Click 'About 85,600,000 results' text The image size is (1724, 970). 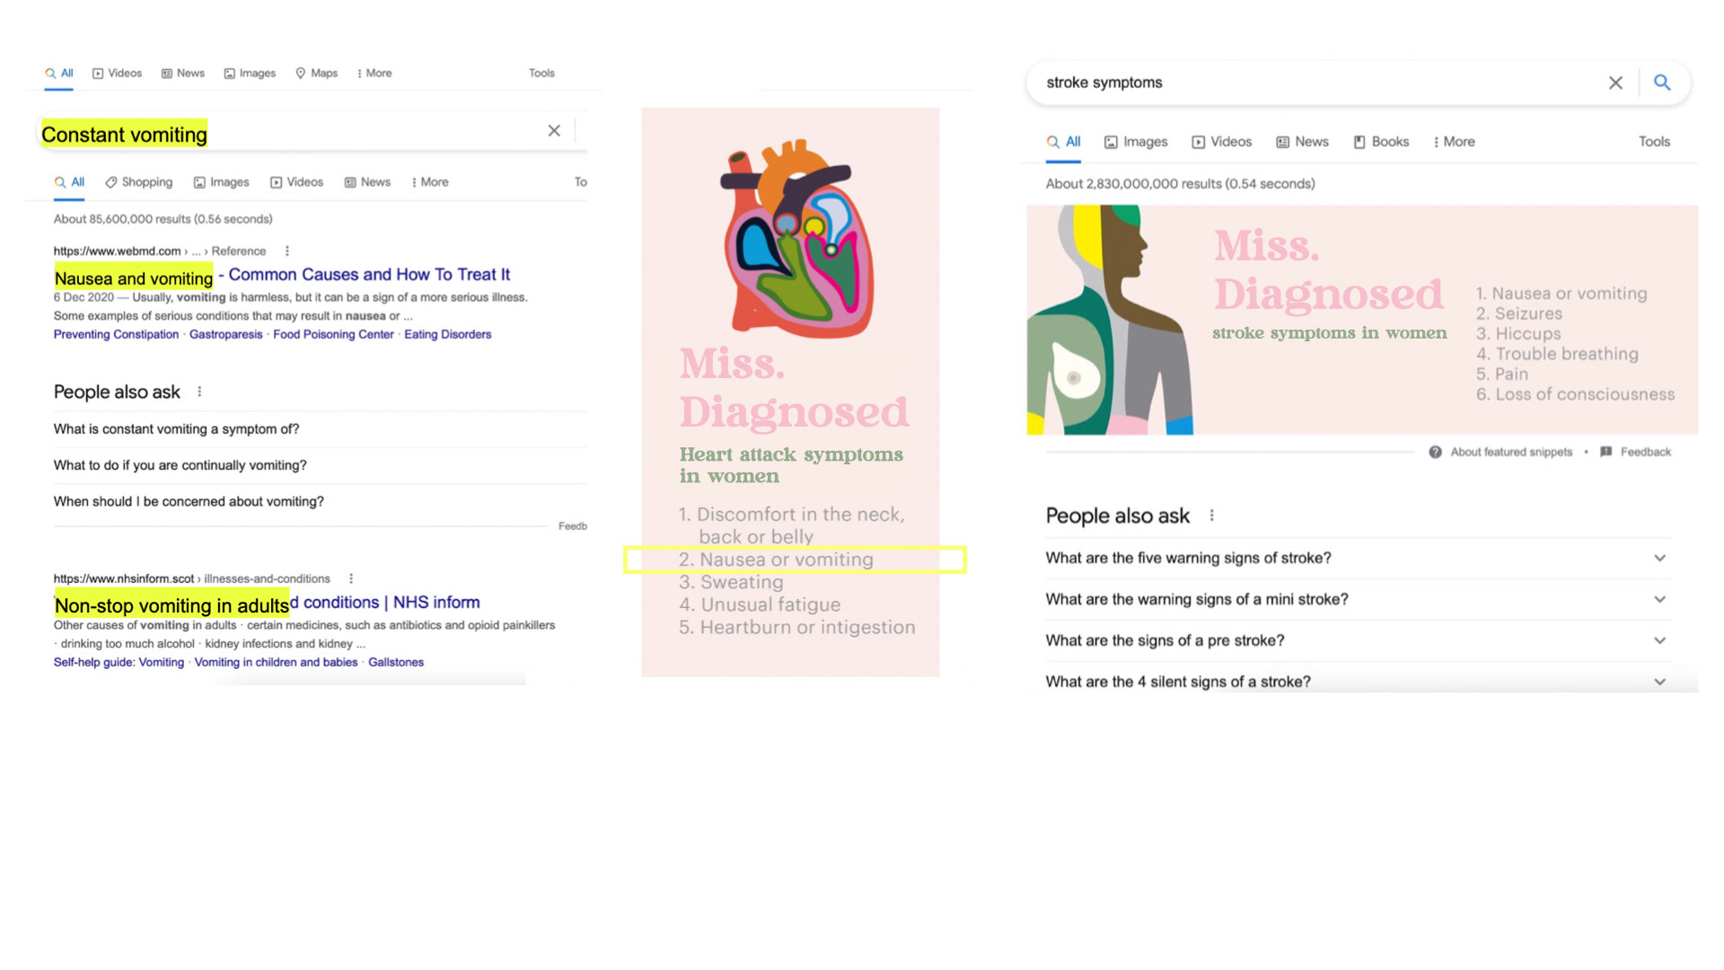(163, 219)
